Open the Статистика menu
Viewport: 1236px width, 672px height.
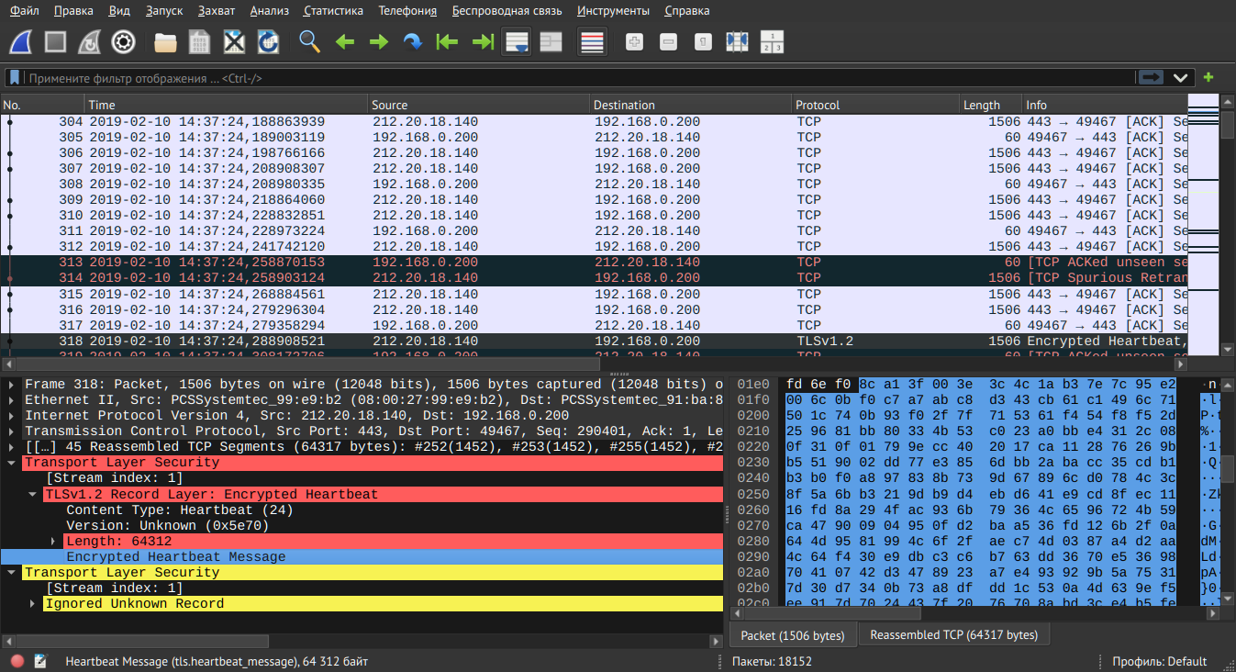[x=333, y=11]
